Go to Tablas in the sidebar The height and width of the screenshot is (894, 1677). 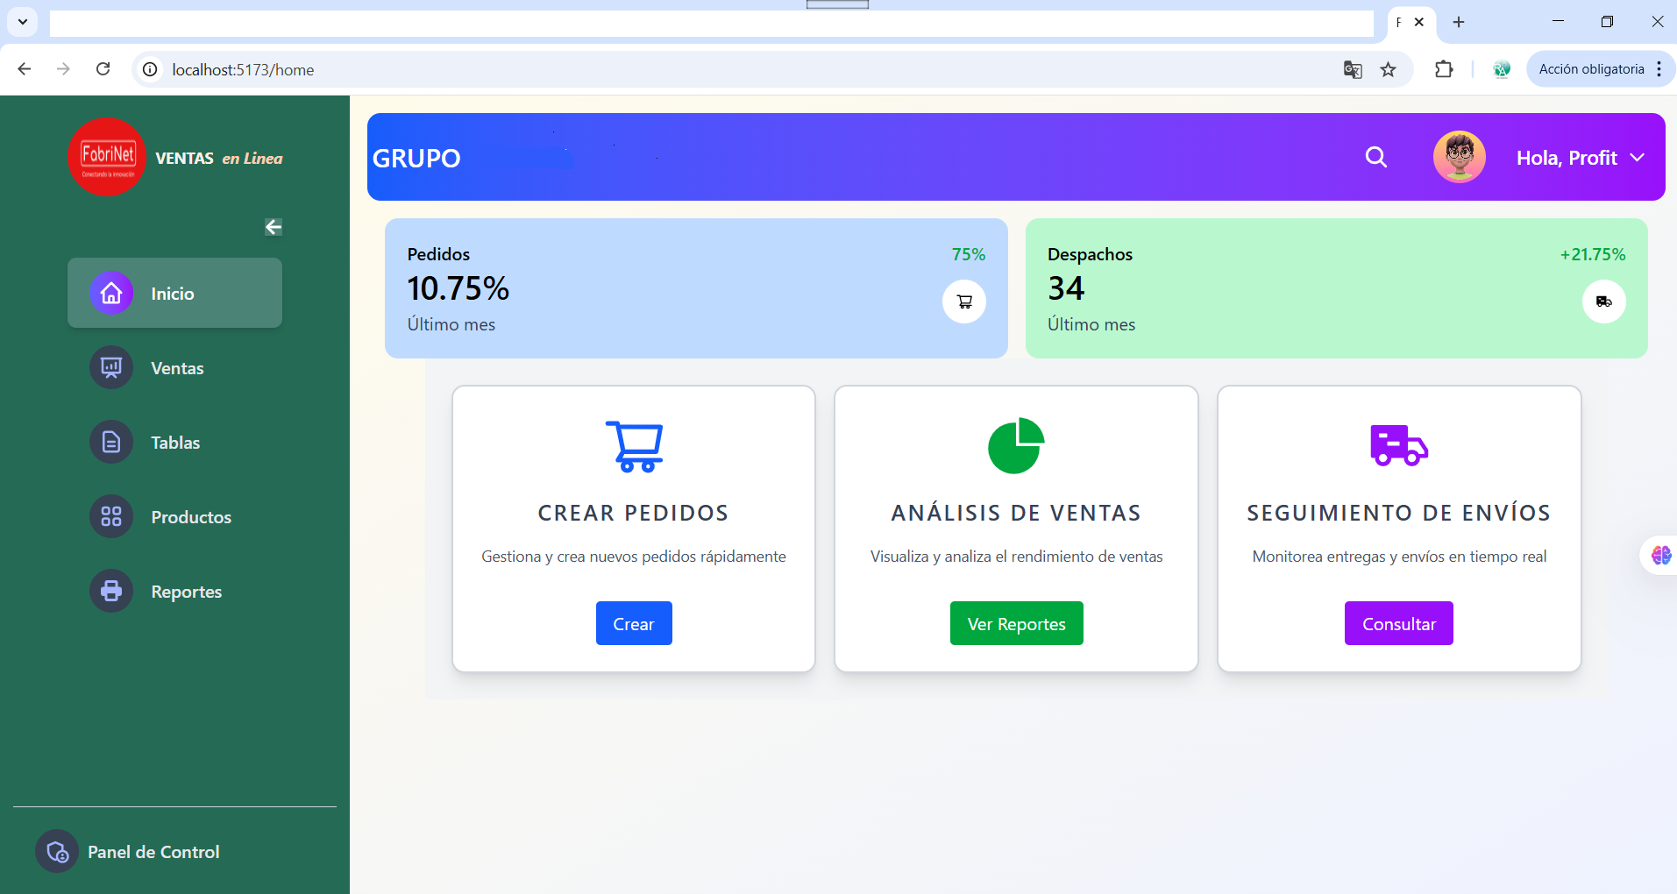(174, 443)
